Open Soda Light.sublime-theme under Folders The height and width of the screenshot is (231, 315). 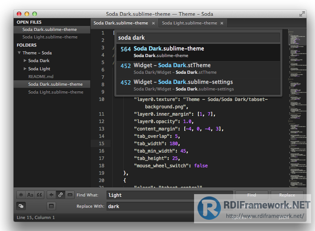point(56,92)
